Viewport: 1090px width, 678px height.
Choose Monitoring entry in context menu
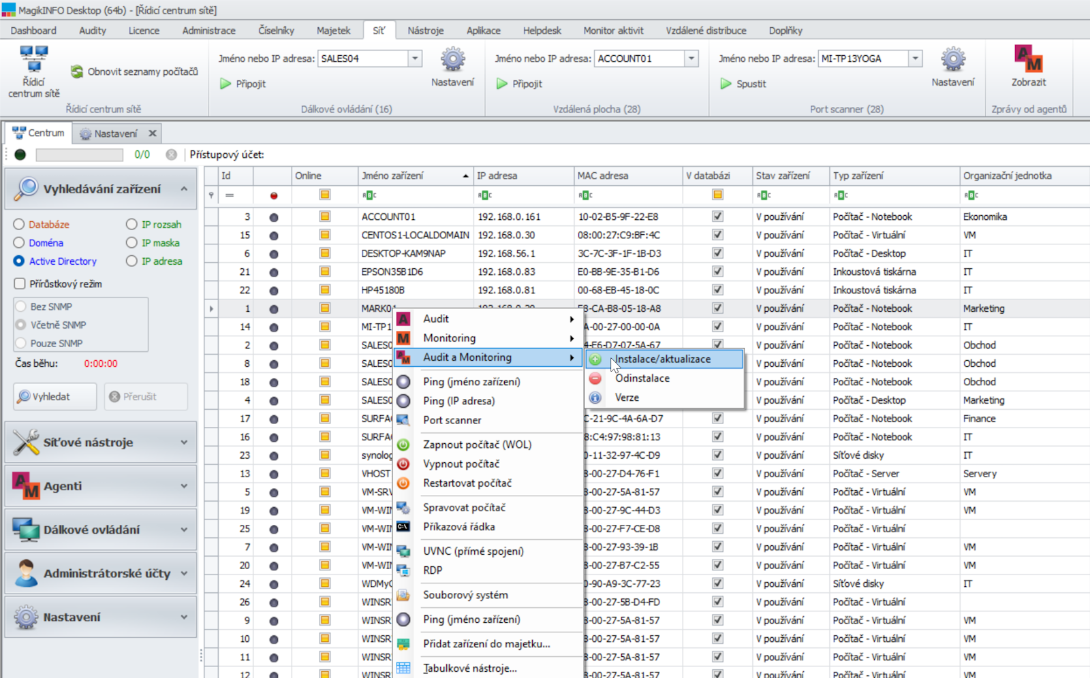(x=488, y=338)
